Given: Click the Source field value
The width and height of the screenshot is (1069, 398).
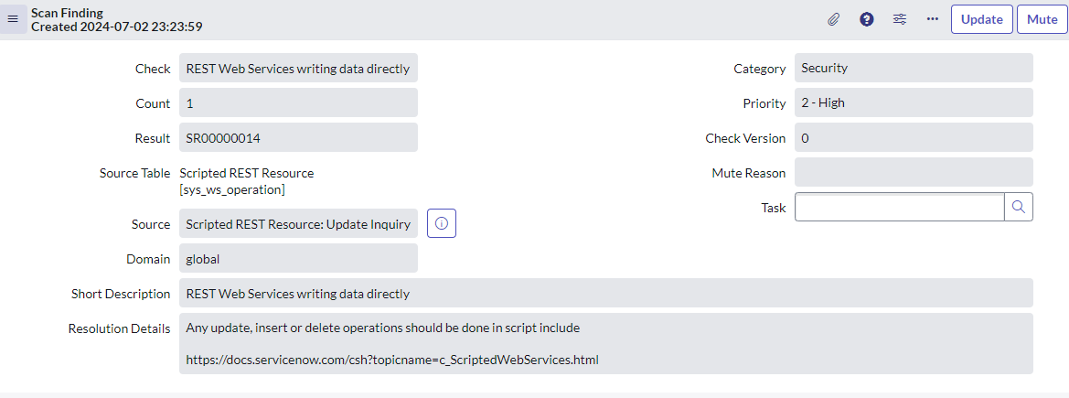Looking at the screenshot, I should (x=298, y=224).
